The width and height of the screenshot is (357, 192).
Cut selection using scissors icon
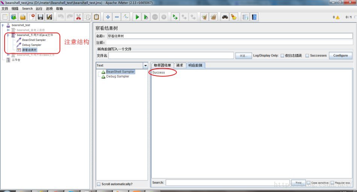pyautogui.click(x=79, y=17)
